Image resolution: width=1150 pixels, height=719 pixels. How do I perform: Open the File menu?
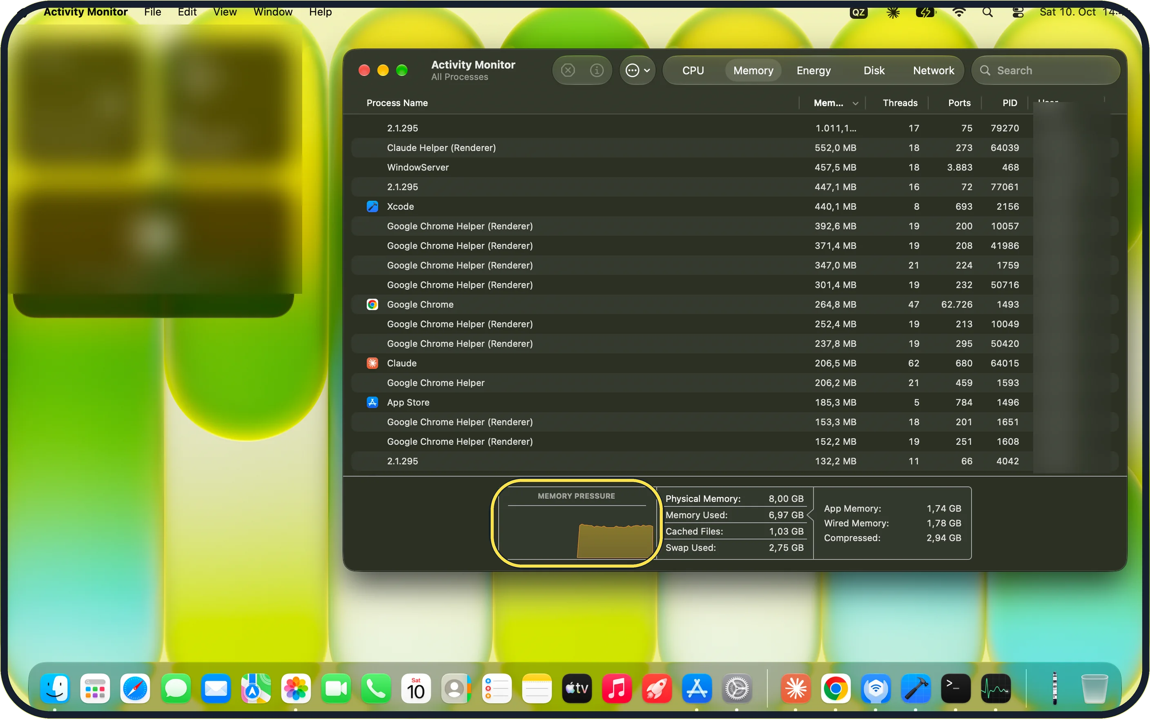(x=152, y=12)
